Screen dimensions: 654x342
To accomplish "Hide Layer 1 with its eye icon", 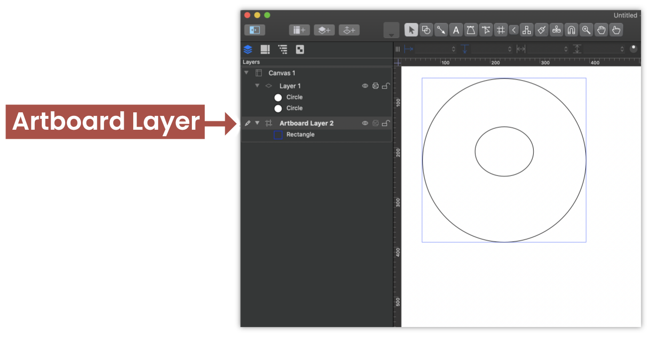I will pyautogui.click(x=366, y=86).
